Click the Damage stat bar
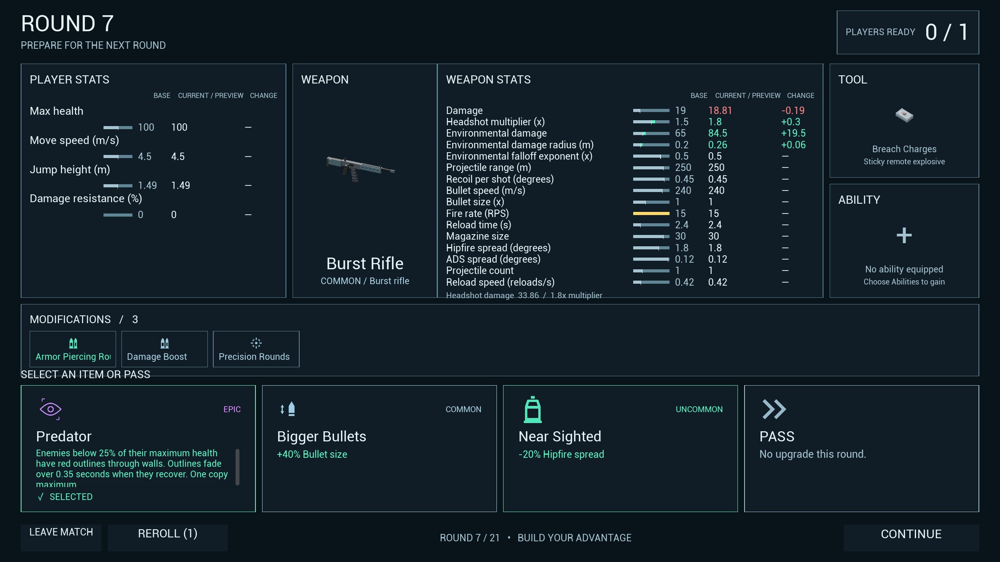 click(x=651, y=111)
